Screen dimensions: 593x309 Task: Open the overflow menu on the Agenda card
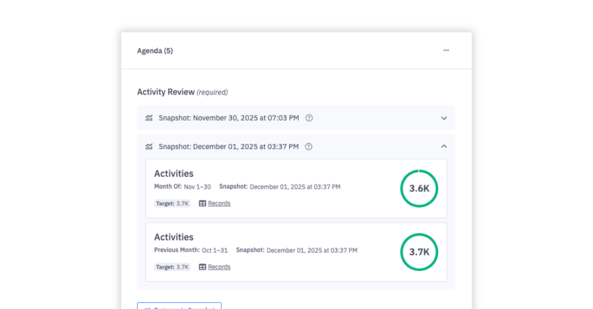pos(446,50)
